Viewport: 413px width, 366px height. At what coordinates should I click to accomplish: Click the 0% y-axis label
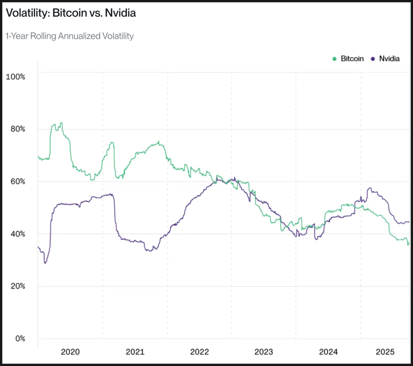(19, 339)
